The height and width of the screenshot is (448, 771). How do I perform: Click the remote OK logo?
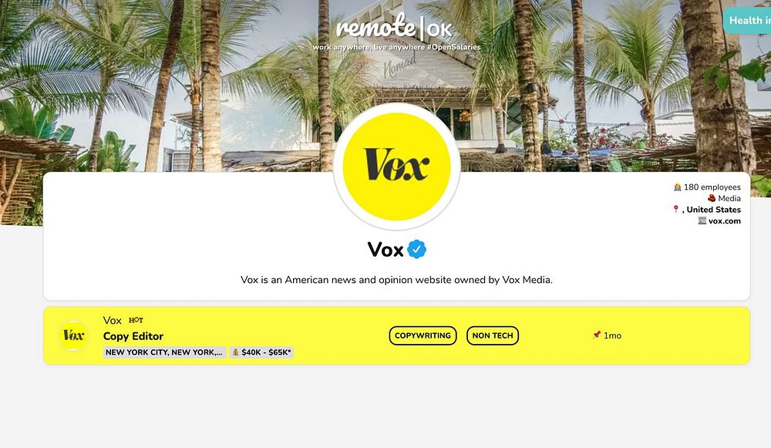[394, 28]
